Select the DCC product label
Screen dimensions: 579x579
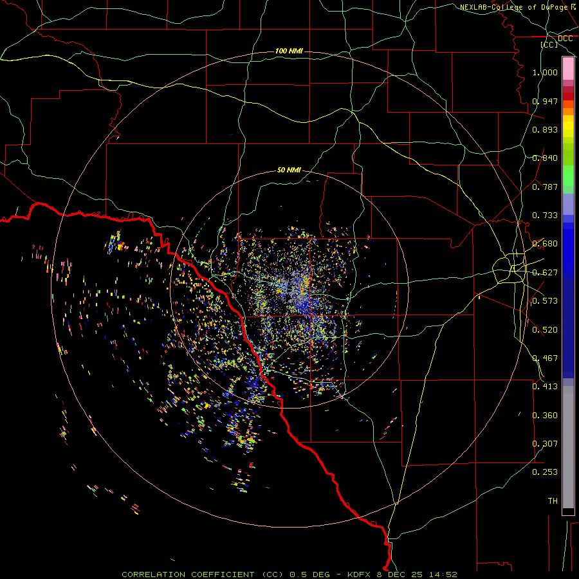(565, 39)
